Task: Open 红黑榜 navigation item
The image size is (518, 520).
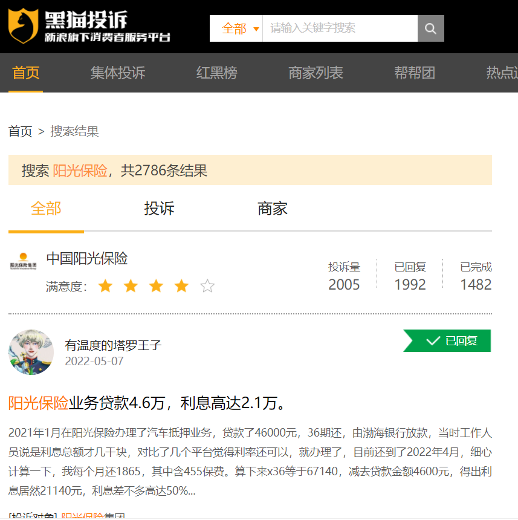Action: pyautogui.click(x=217, y=73)
